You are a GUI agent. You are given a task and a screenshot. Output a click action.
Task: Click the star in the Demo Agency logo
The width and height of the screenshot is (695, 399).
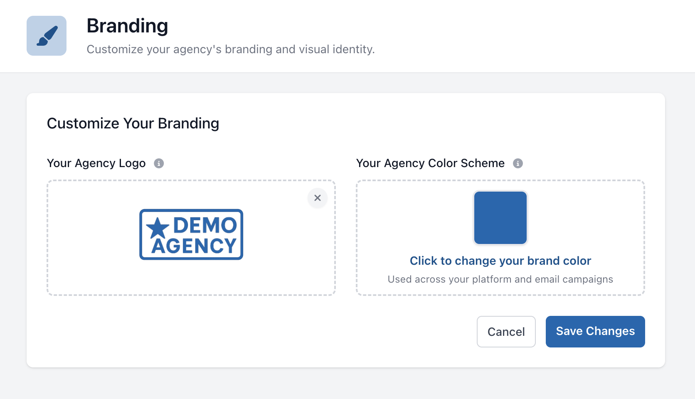[158, 228]
